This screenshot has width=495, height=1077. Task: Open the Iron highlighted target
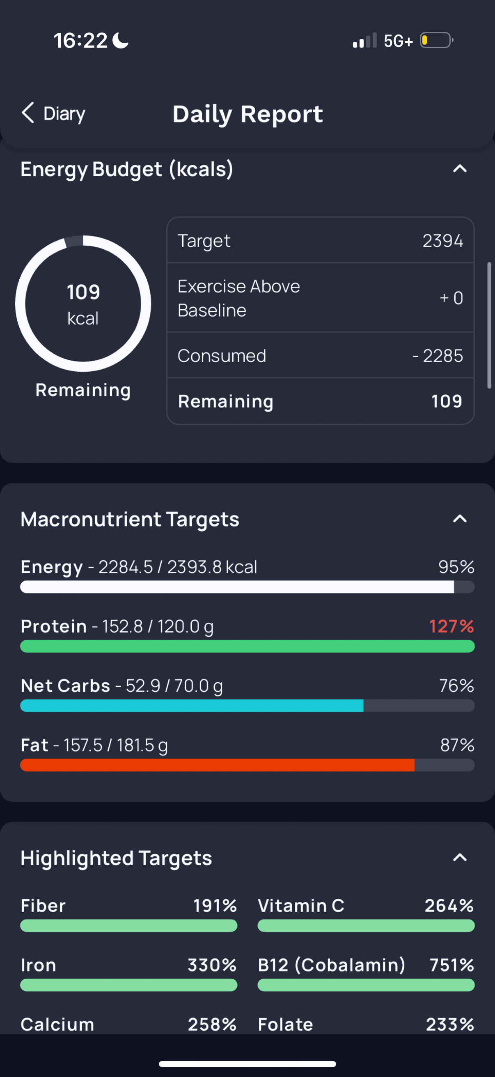[x=128, y=974]
